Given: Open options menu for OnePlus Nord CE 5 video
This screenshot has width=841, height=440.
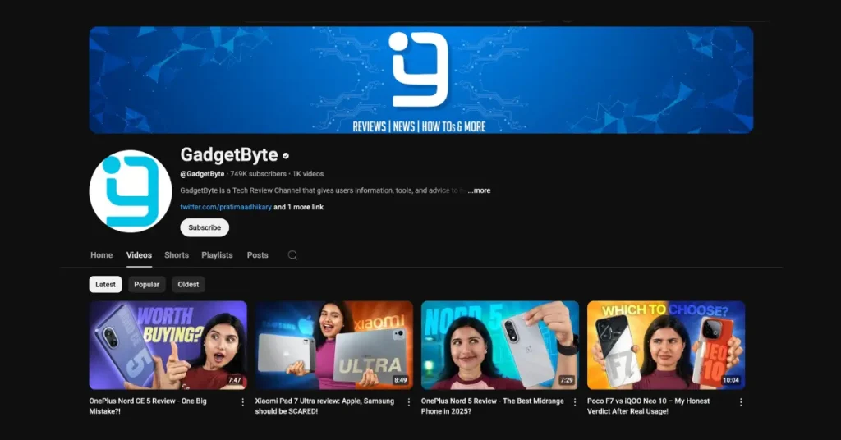Looking at the screenshot, I should click(242, 402).
